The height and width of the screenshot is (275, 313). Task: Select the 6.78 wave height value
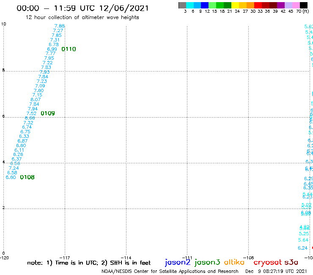click(53, 44)
